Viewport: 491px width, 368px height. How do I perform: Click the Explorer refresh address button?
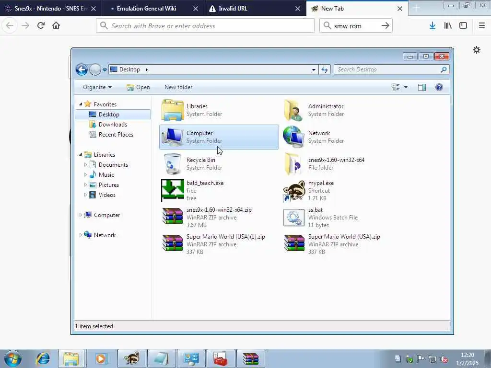pos(325,69)
